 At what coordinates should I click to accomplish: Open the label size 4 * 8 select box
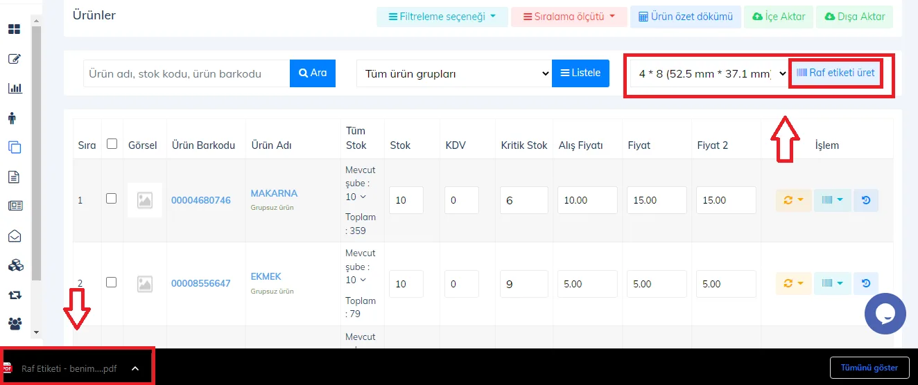tap(710, 73)
